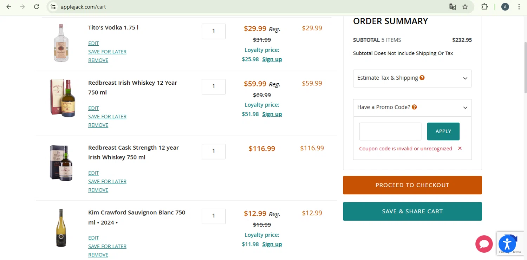527x260 pixels.
Task: Dismiss the invalid coupon code error
Action: click(460, 148)
